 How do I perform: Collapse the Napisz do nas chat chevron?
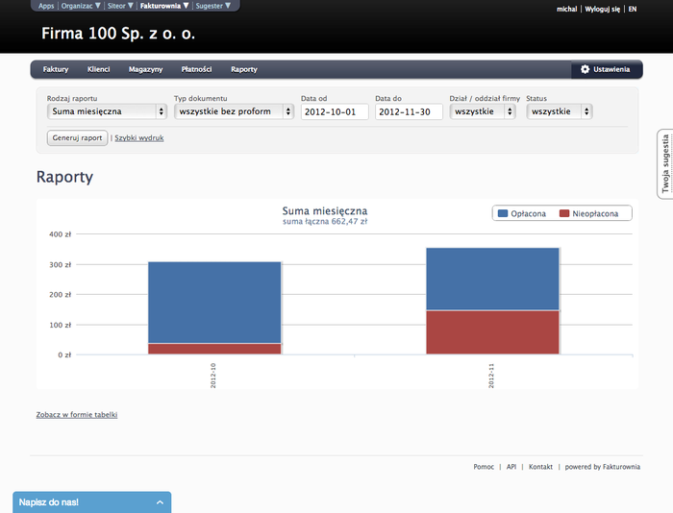160,502
